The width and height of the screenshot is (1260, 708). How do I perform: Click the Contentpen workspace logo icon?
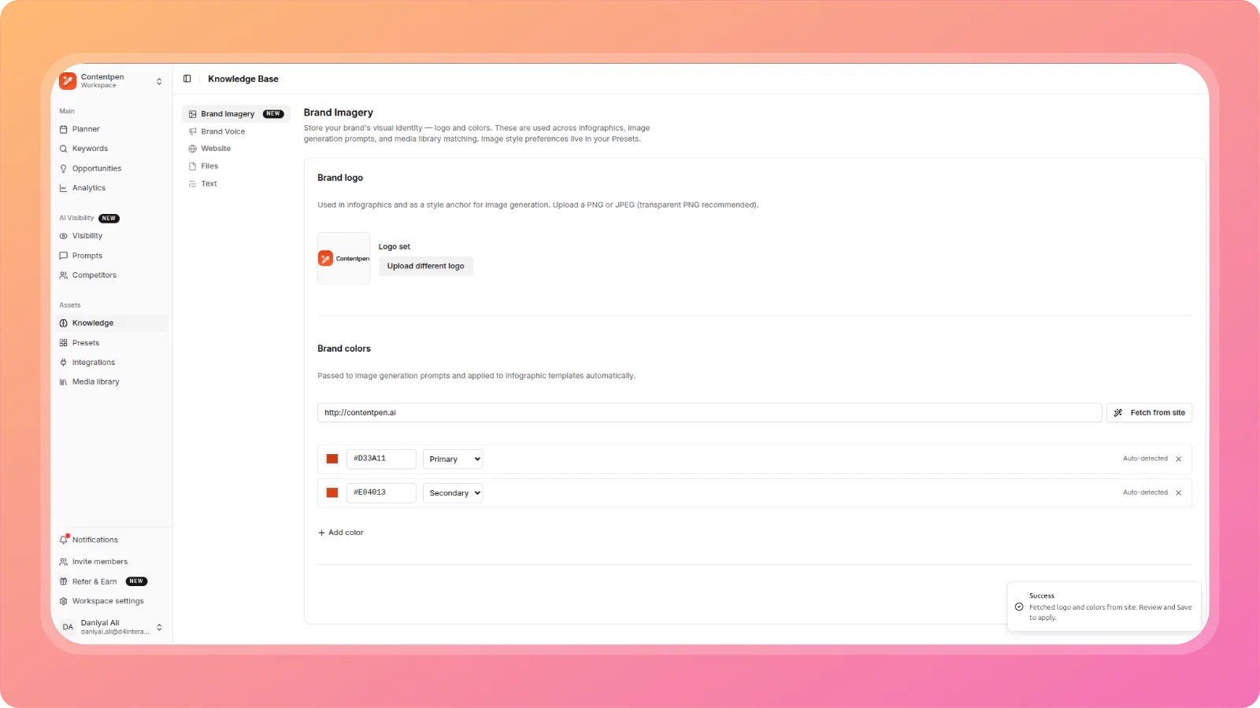(68, 81)
